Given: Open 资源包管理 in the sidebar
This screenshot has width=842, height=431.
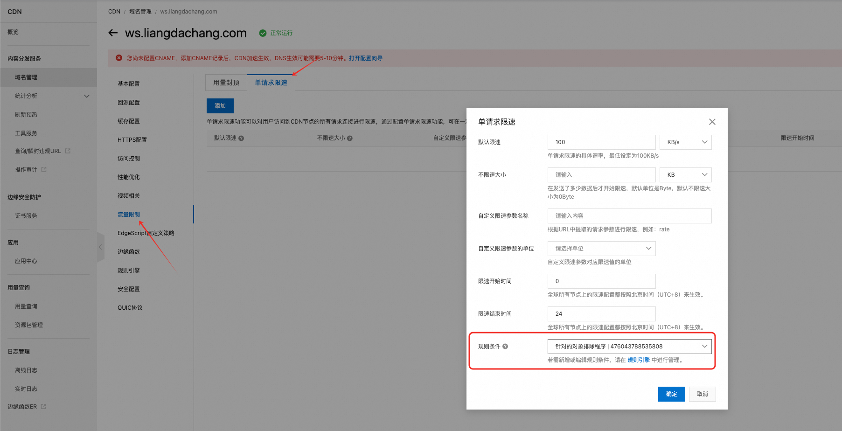Looking at the screenshot, I should tap(29, 325).
